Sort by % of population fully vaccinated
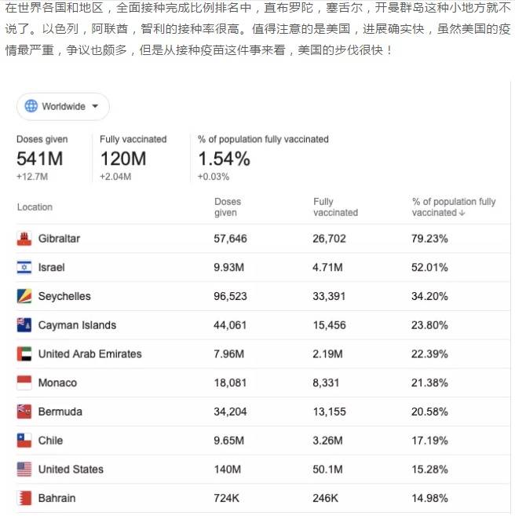Screen dimensions: 515x516 (x=454, y=207)
